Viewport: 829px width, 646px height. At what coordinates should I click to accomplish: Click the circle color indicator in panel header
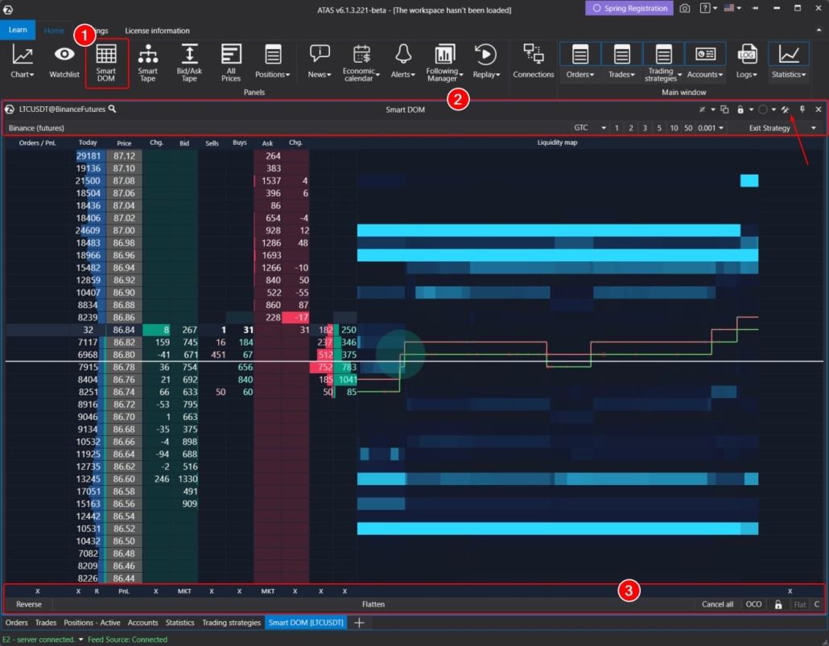tap(763, 109)
